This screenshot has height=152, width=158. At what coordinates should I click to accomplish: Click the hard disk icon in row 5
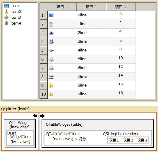[x=51, y=50]
